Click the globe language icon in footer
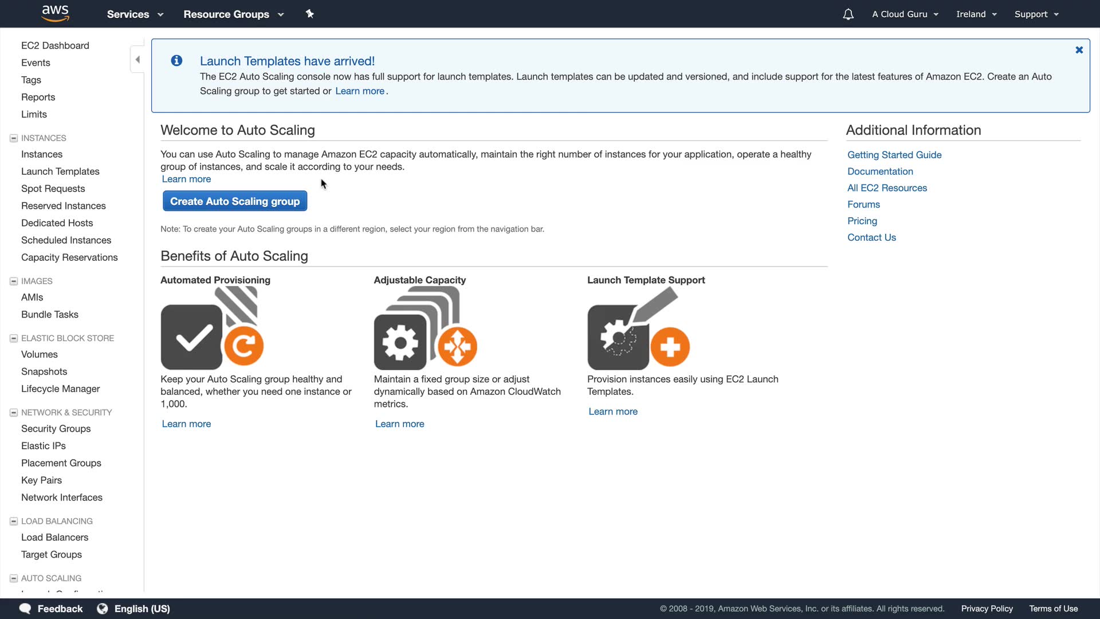 point(103,609)
